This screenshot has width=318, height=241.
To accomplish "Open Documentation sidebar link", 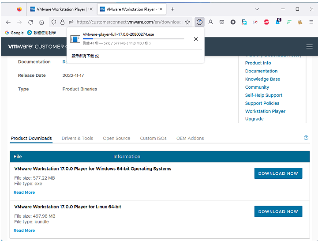I will 261,71.
